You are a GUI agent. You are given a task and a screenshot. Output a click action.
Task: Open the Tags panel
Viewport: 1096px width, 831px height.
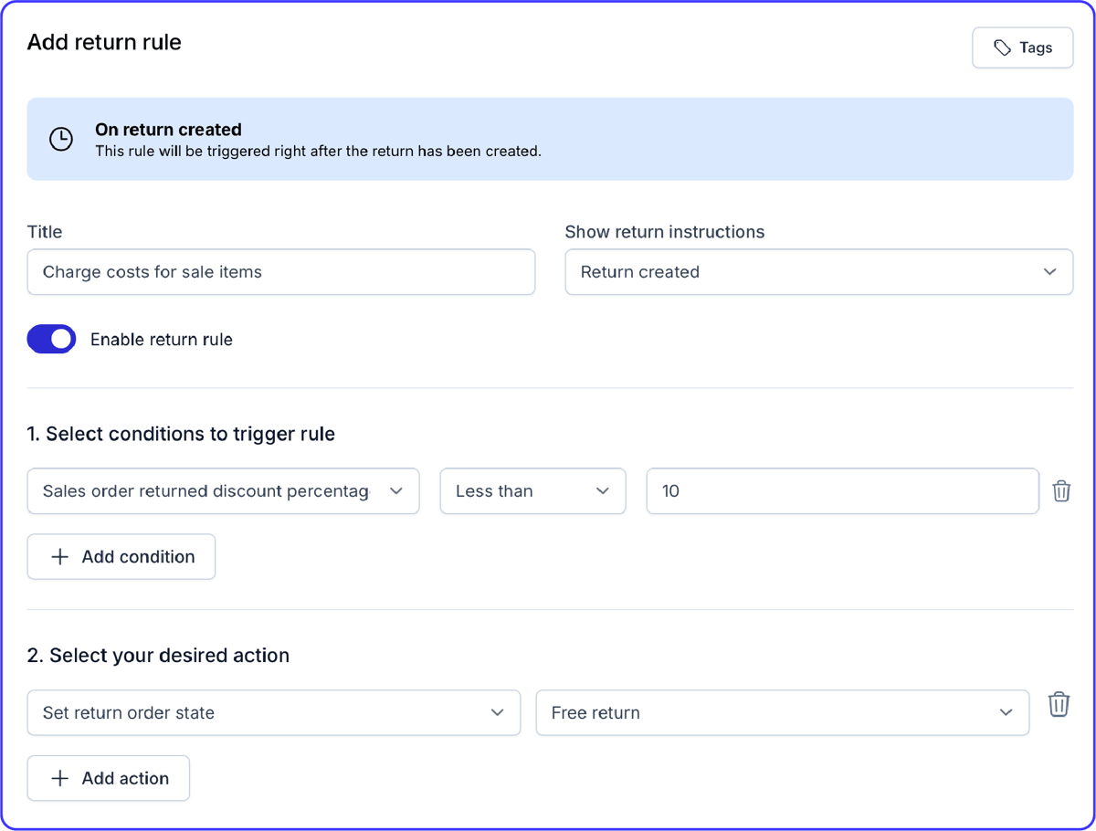coord(1022,47)
